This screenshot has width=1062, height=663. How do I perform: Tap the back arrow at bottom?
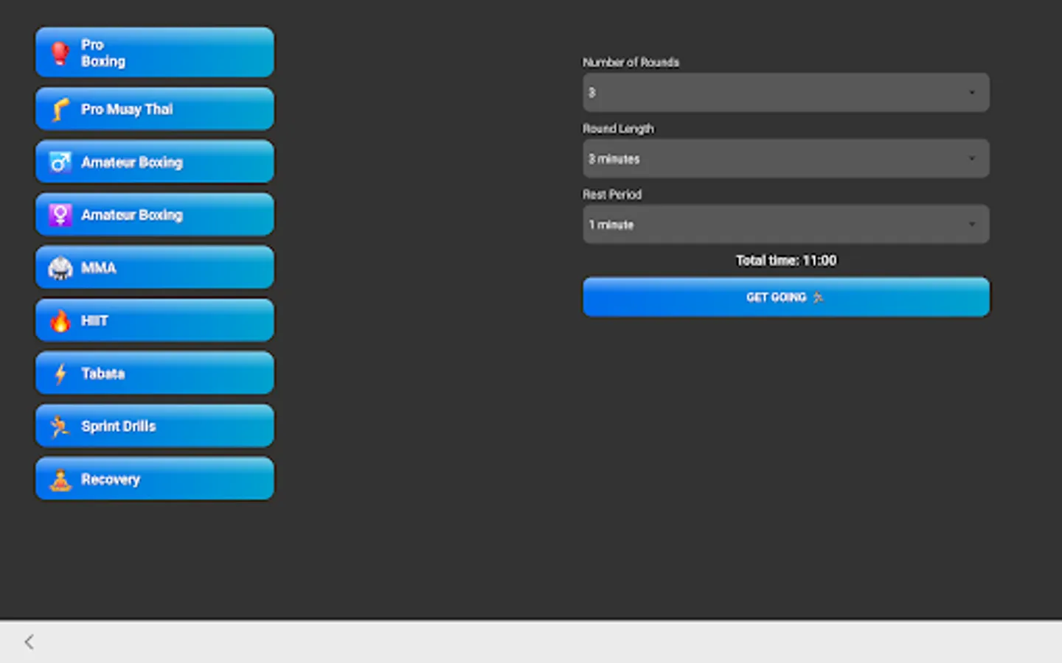[x=28, y=641]
